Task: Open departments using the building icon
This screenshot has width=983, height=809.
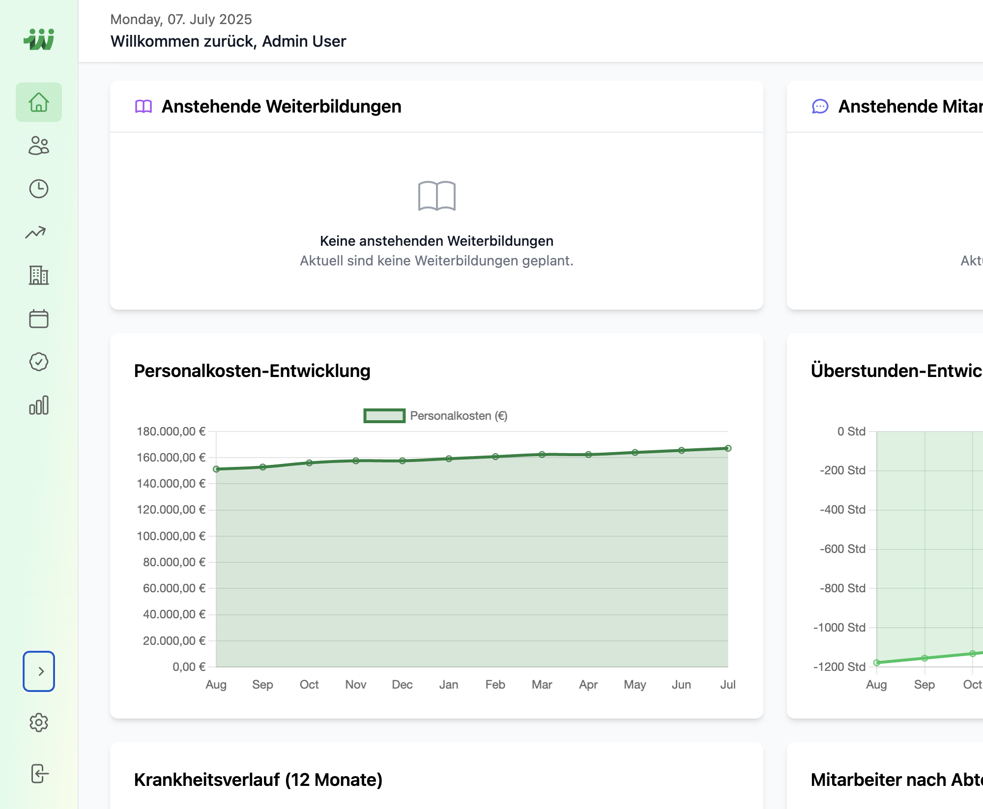Action: point(39,275)
